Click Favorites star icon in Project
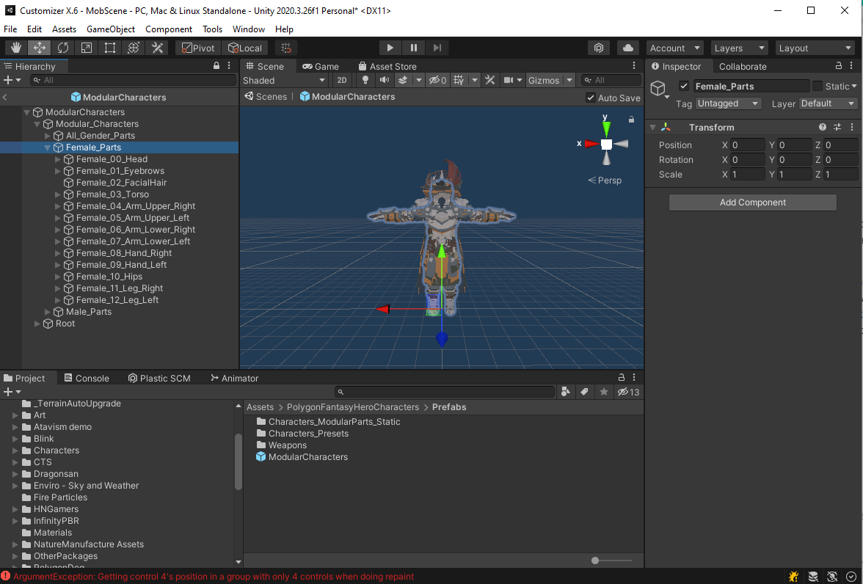 click(x=604, y=392)
